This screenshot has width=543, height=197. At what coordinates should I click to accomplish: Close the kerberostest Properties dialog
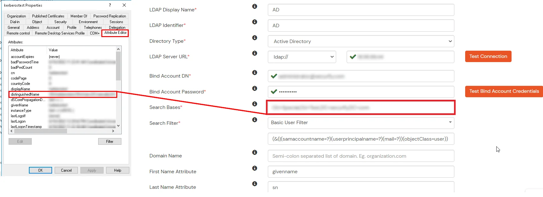coord(124,5)
